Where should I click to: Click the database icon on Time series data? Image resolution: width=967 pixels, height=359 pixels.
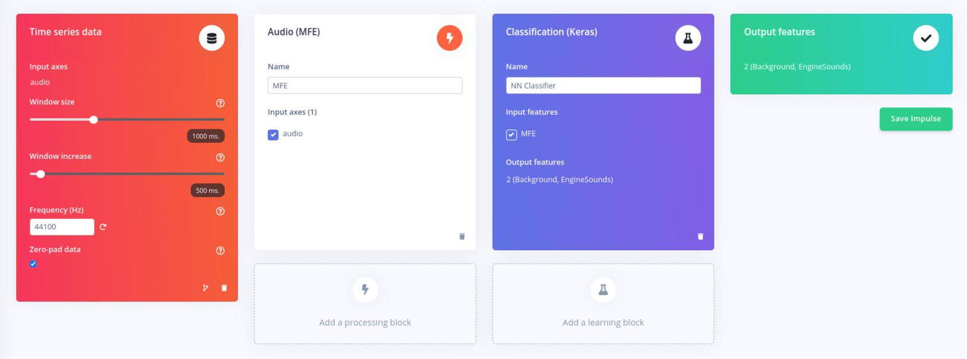click(212, 38)
